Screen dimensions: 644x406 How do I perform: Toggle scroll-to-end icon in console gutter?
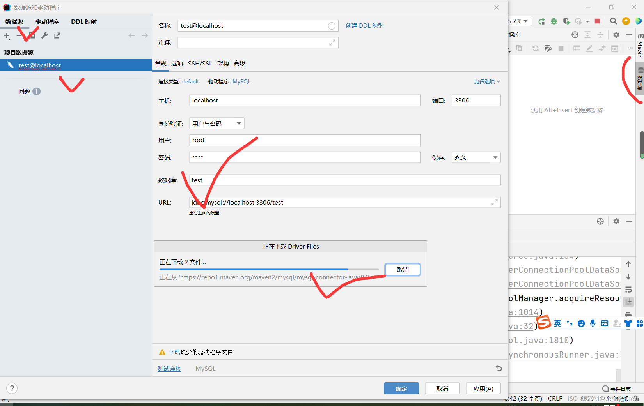tap(628, 302)
